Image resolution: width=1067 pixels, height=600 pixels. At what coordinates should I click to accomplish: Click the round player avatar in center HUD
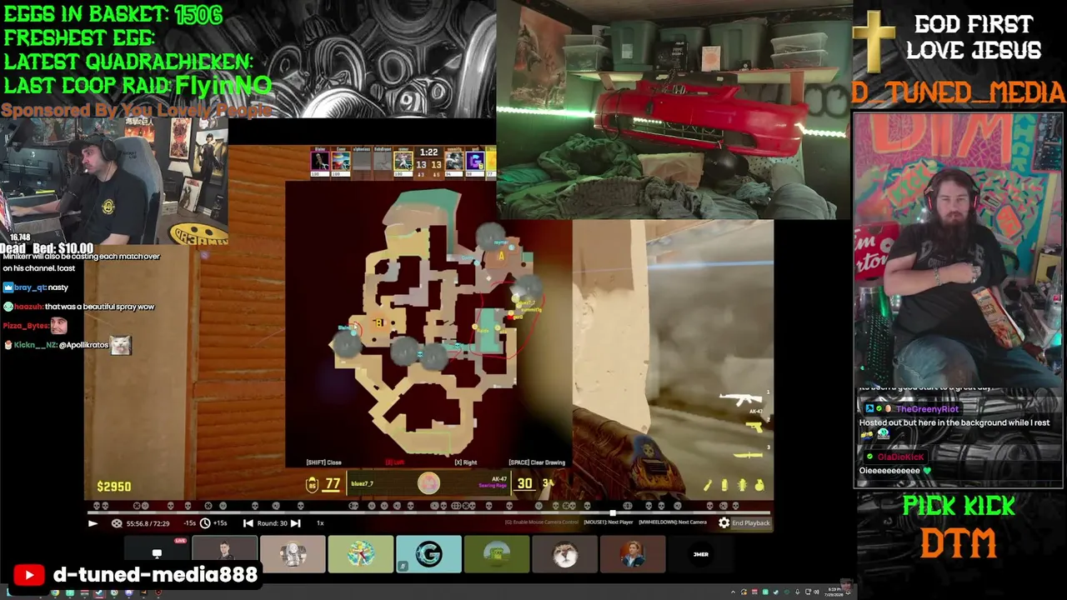[x=428, y=483]
